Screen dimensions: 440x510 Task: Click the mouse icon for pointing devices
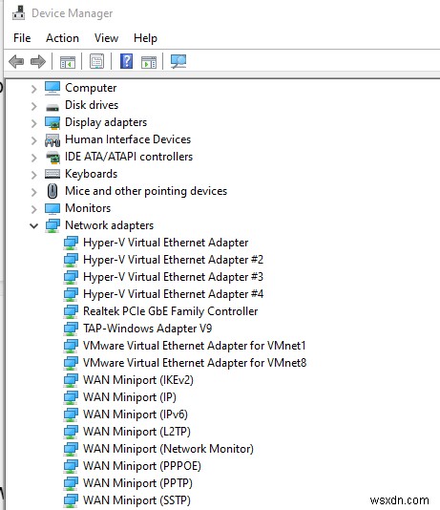point(52,191)
